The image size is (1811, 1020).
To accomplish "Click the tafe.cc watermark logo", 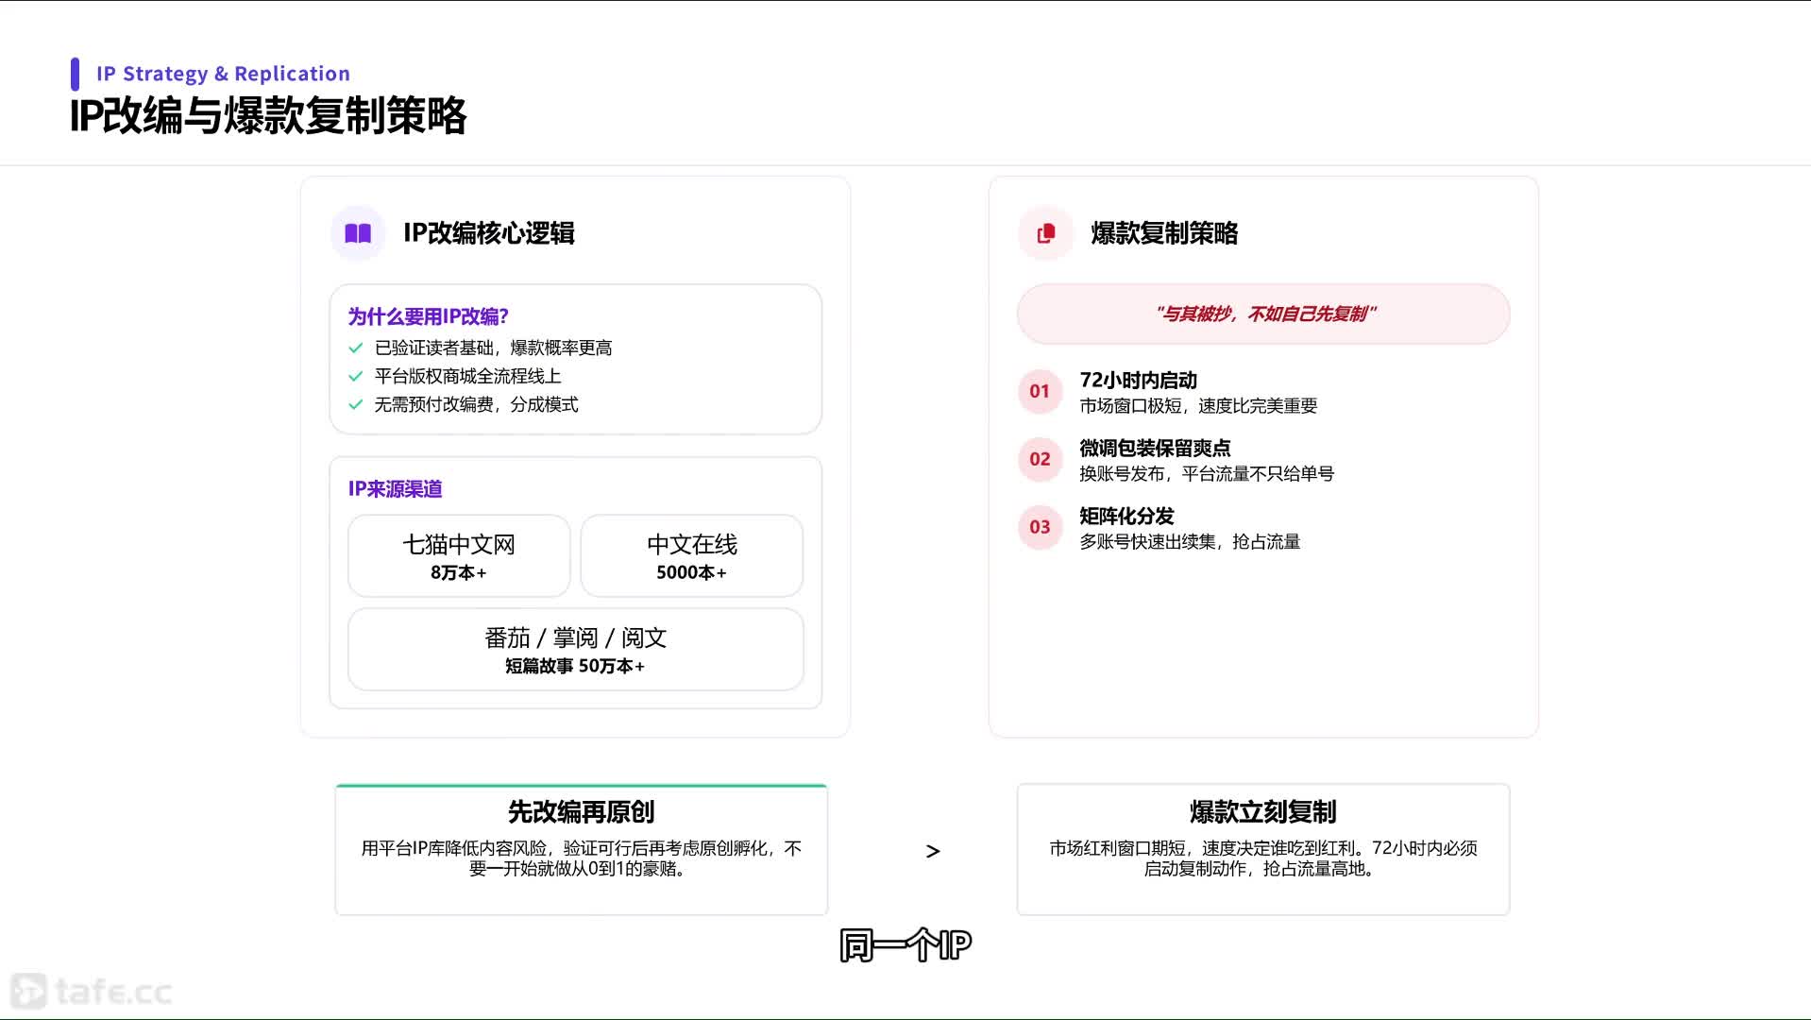I will pyautogui.click(x=92, y=992).
